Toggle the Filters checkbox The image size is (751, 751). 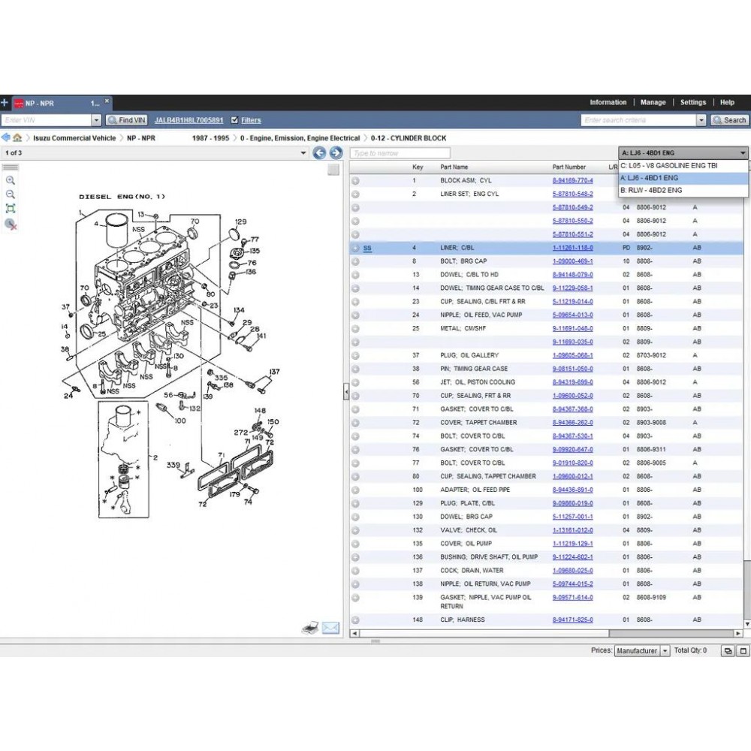tap(235, 120)
